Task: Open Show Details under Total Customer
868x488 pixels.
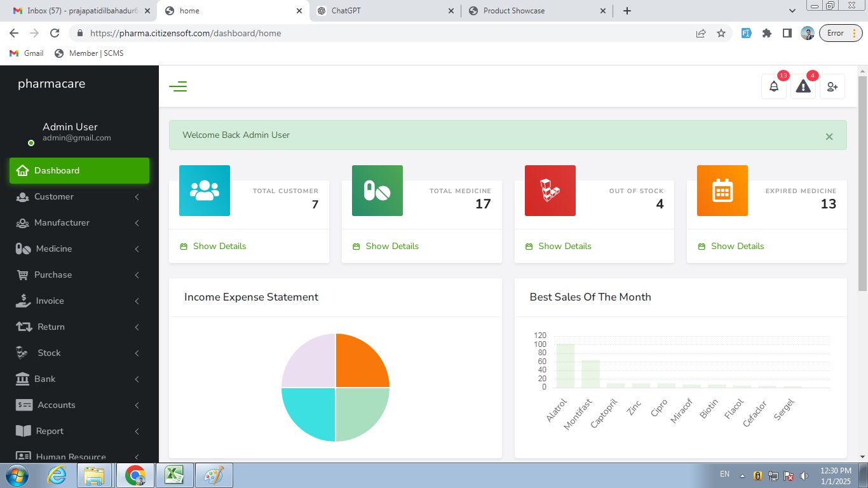Action: [x=219, y=247]
